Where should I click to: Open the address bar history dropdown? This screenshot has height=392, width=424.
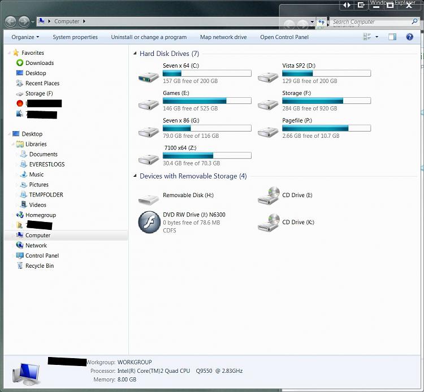click(312, 21)
